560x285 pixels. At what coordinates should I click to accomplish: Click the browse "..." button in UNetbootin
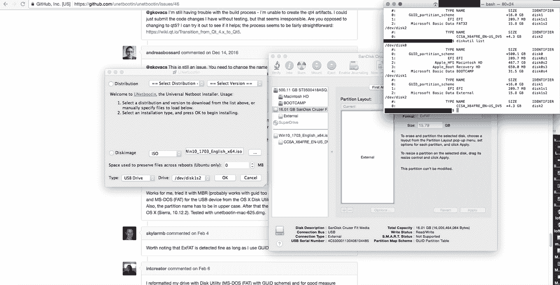pos(254,152)
